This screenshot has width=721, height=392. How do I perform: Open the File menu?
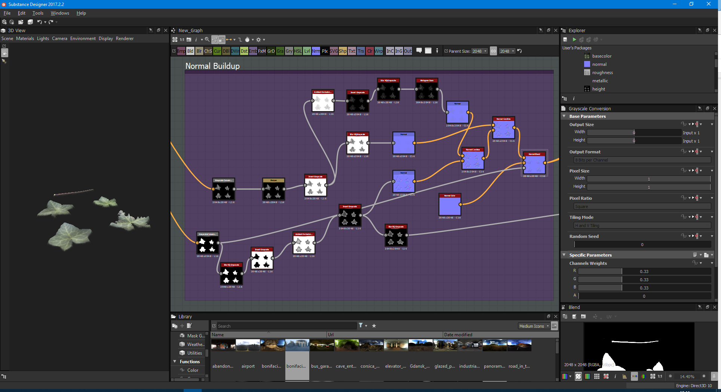(x=7, y=13)
